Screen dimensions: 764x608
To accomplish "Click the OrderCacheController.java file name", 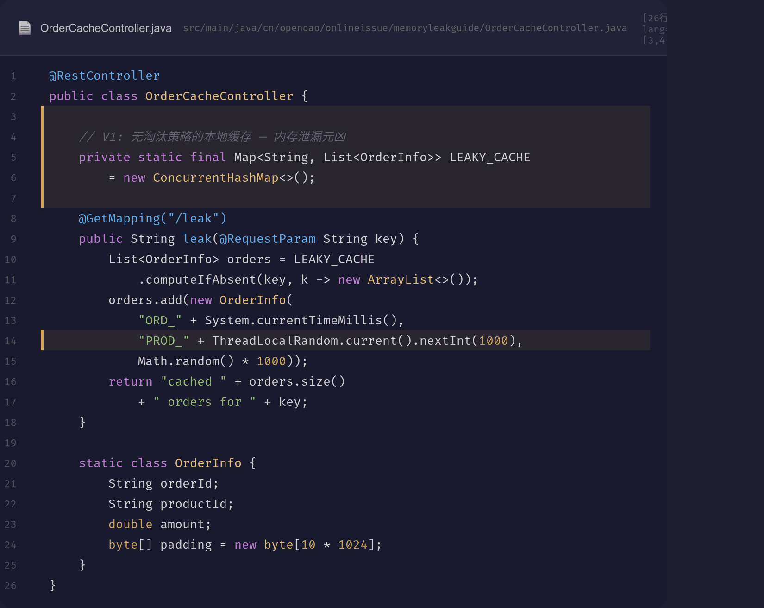I will click(106, 28).
